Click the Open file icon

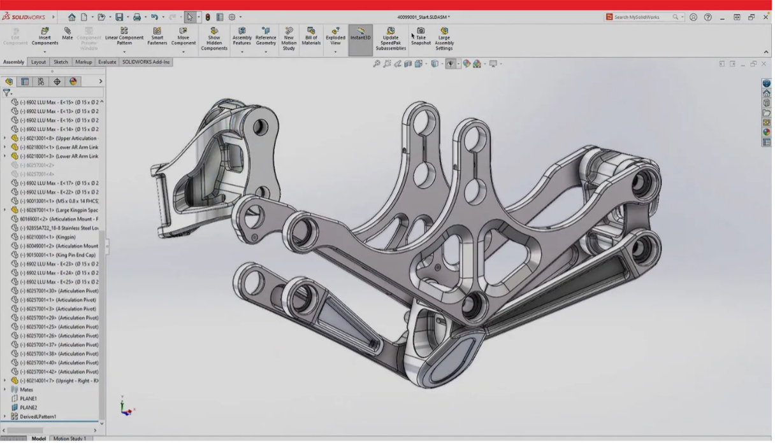coord(101,17)
